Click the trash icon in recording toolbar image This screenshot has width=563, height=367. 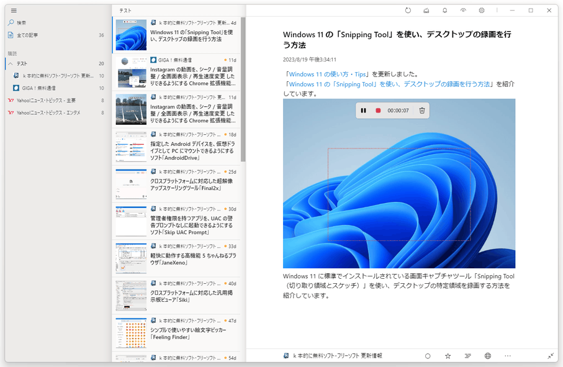coord(422,111)
